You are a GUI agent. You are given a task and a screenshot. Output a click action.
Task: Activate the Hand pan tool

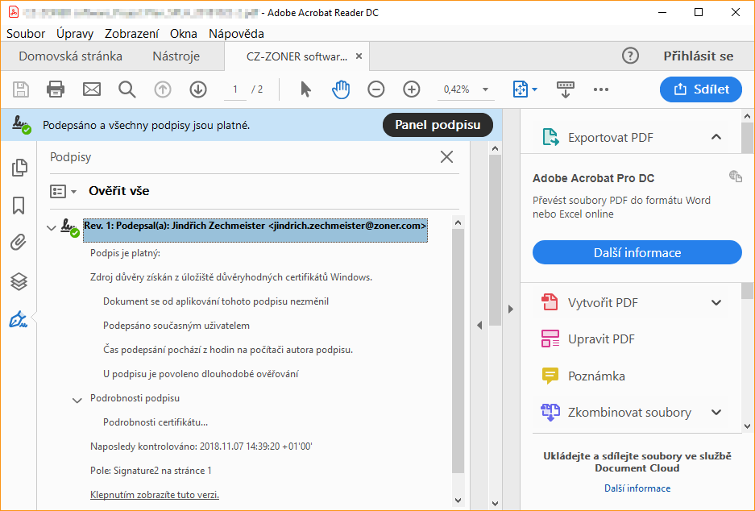coord(340,89)
